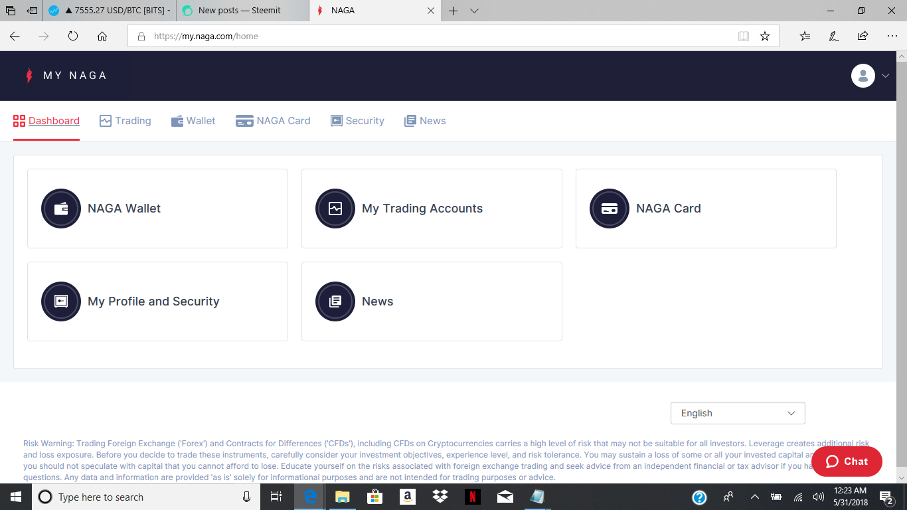
Task: Open the English language dropdown
Action: (x=737, y=412)
